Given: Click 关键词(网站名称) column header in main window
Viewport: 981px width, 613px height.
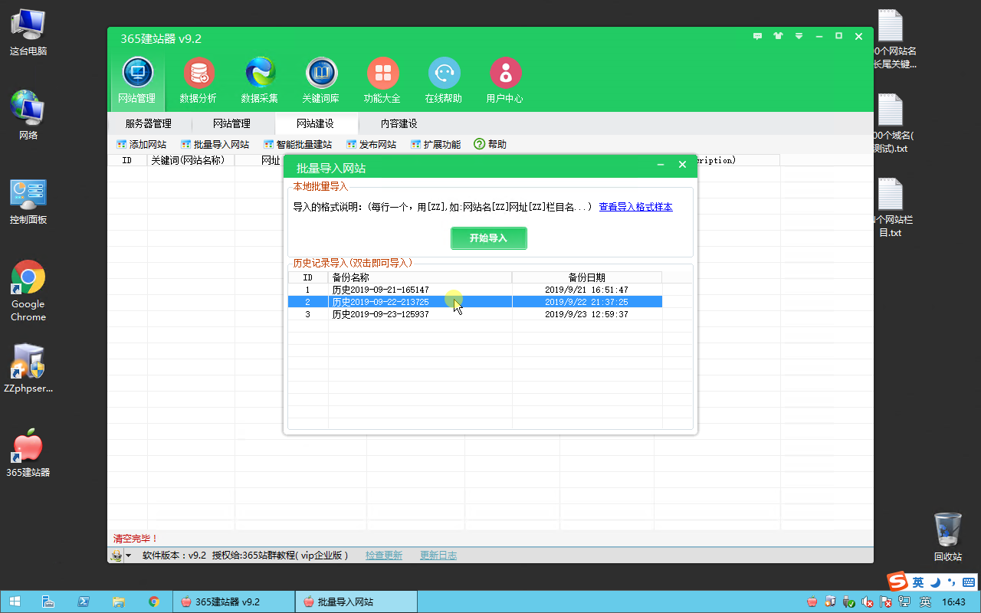Looking at the screenshot, I should click(x=191, y=160).
